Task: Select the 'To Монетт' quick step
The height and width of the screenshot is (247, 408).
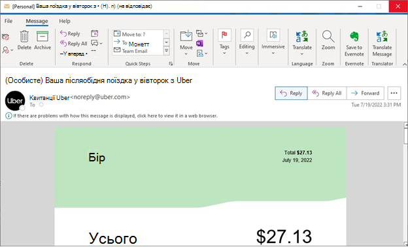Action: tap(138, 43)
